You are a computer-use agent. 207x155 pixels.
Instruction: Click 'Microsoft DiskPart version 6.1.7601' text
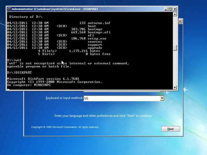pyautogui.click(x=43, y=79)
